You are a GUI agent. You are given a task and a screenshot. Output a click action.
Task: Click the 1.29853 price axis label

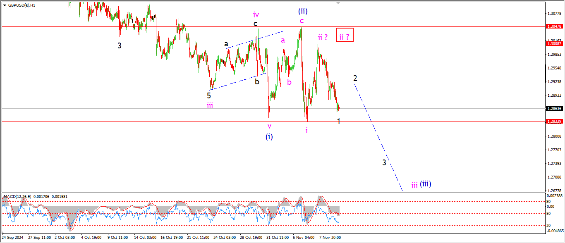(x=553, y=54)
